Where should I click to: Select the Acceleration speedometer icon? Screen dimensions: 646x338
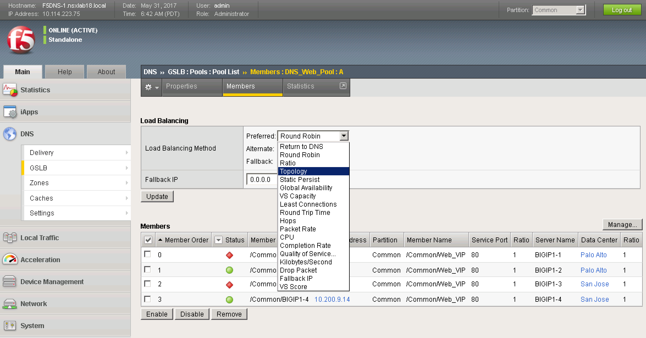coord(10,259)
